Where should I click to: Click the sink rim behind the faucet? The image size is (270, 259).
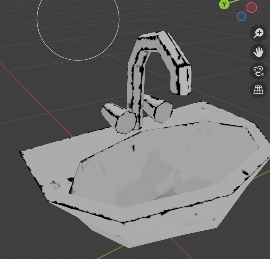point(187,112)
